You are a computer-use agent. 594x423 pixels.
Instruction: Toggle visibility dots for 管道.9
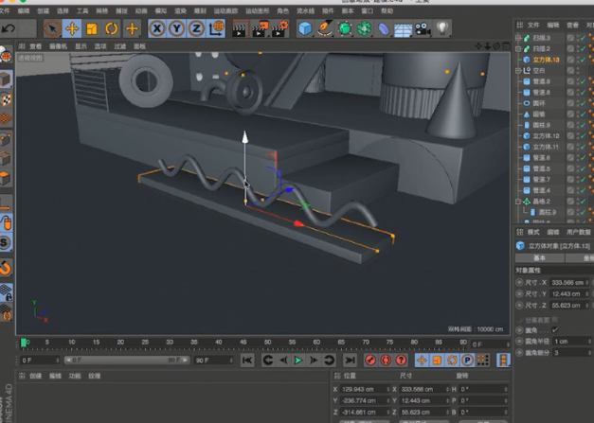point(580,81)
